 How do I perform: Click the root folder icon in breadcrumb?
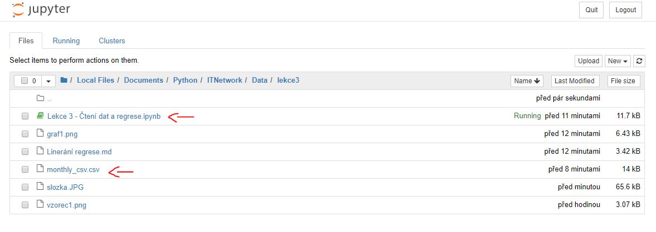pos(64,80)
